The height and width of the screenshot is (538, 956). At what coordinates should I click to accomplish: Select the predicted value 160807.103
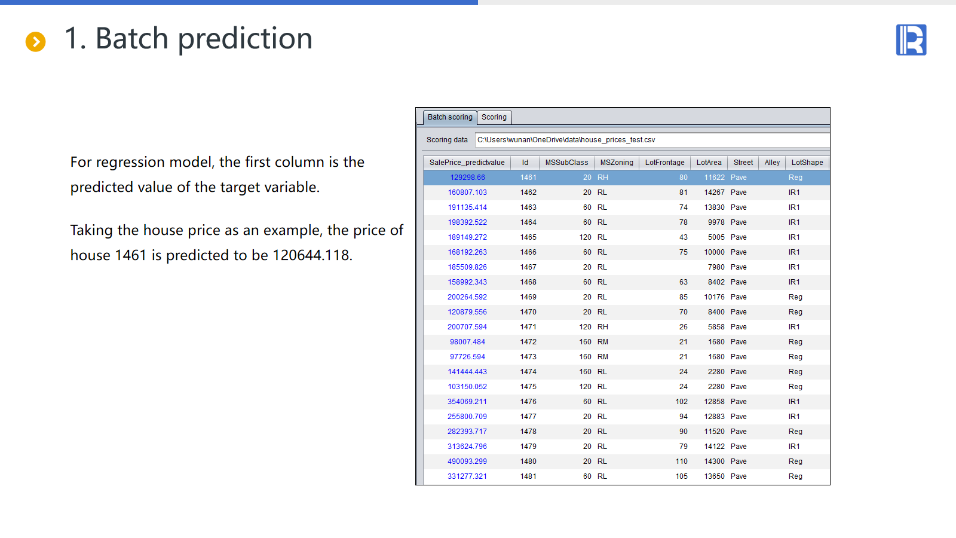coord(467,192)
